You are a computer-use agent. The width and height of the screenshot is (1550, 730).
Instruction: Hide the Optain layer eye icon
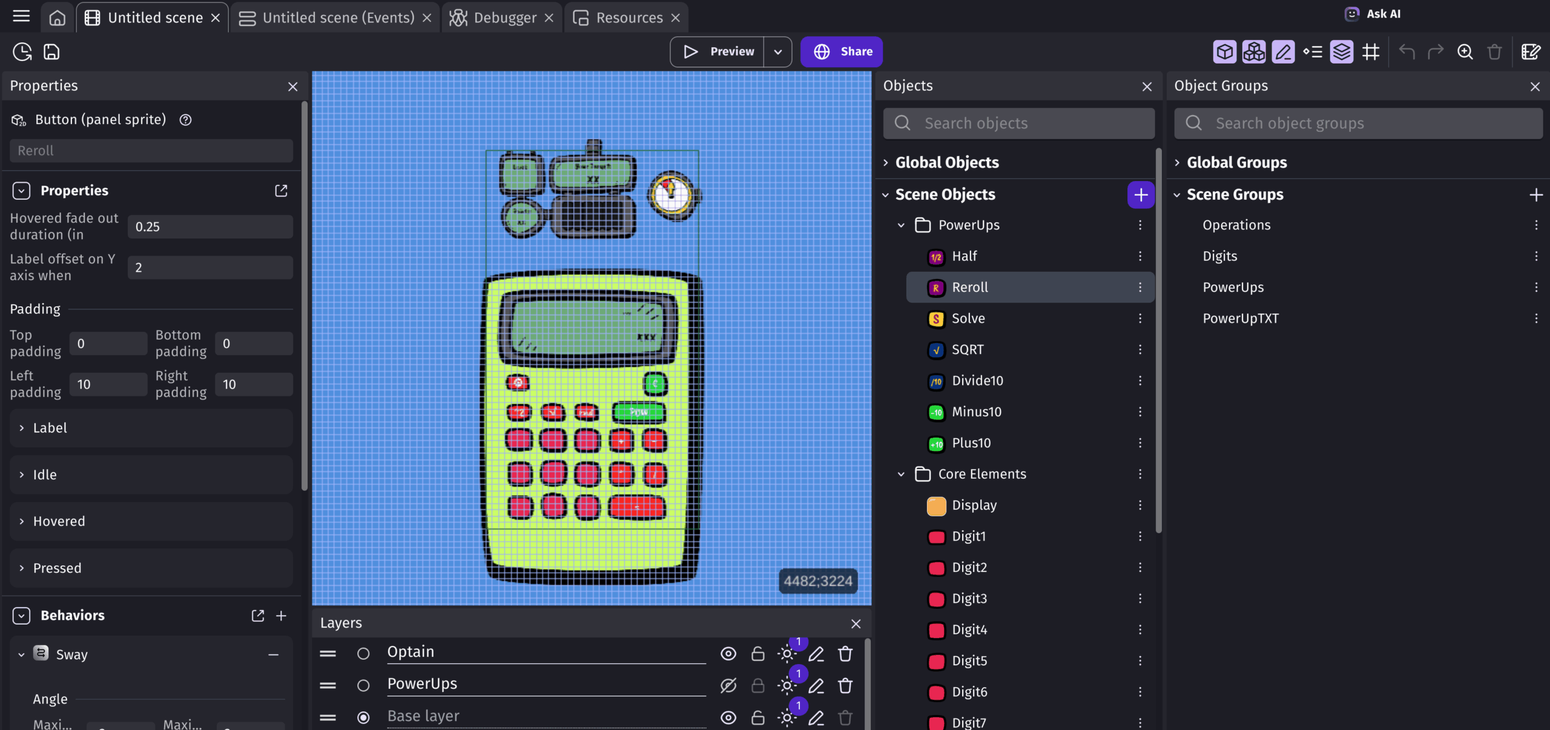coord(728,654)
